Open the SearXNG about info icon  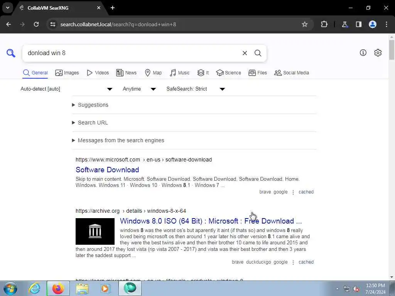point(363,52)
